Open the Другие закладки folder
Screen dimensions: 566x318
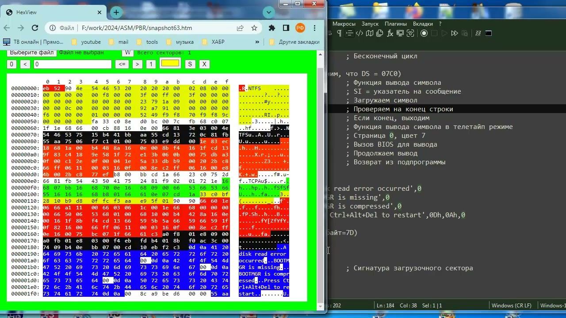click(x=294, y=42)
